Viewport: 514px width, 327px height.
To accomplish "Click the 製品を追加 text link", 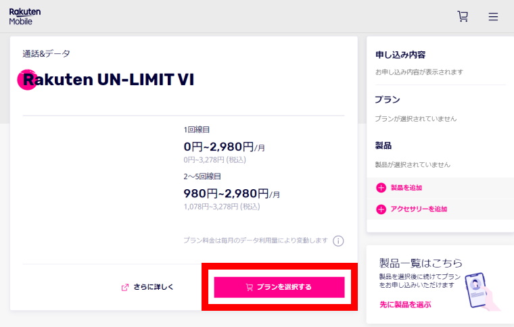I will [411, 188].
